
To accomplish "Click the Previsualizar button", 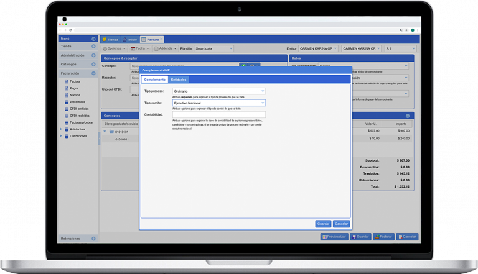I will pyautogui.click(x=334, y=237).
